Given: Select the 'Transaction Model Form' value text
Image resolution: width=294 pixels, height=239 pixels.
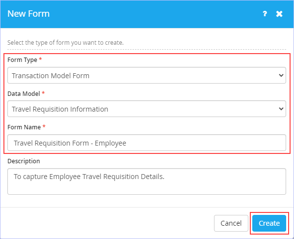Looking at the screenshot, I should click(51, 76).
